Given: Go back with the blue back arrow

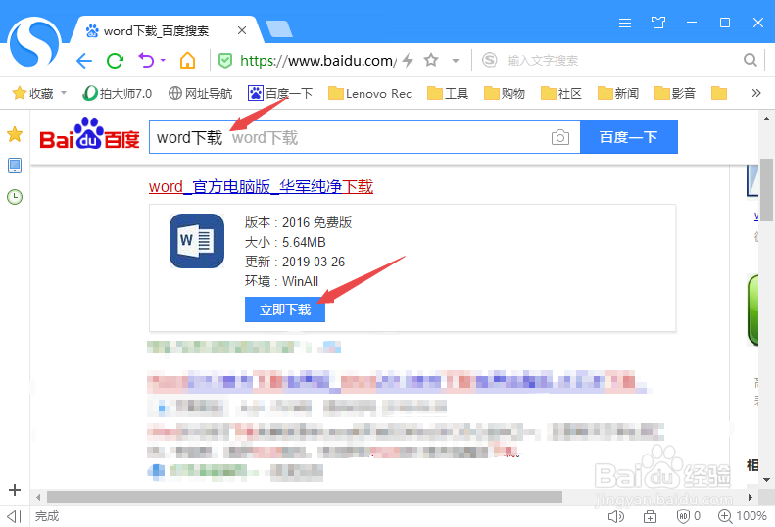Looking at the screenshot, I should [84, 61].
